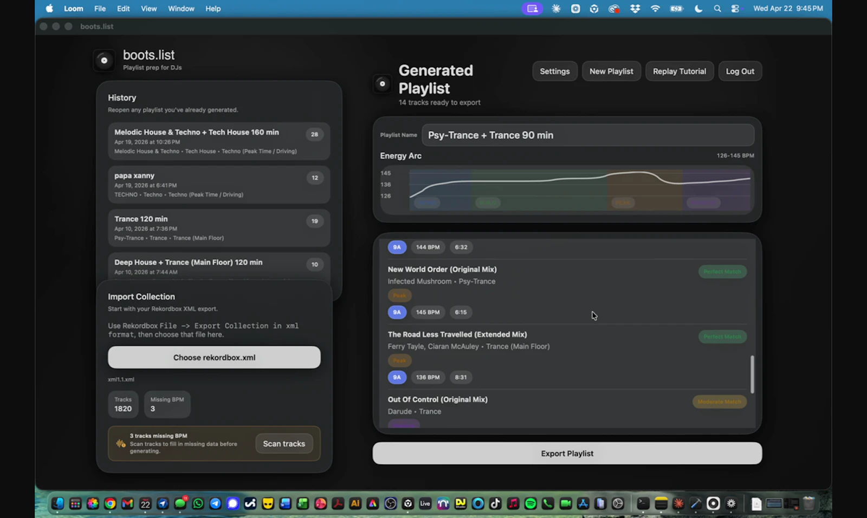
Task: Open the View menu
Action: coord(148,9)
